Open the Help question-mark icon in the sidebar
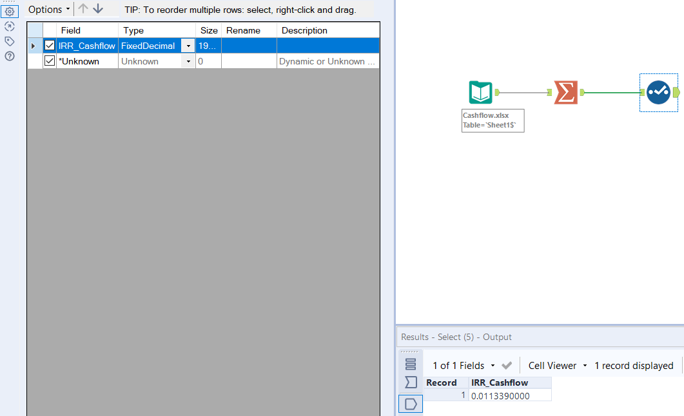 coord(9,55)
